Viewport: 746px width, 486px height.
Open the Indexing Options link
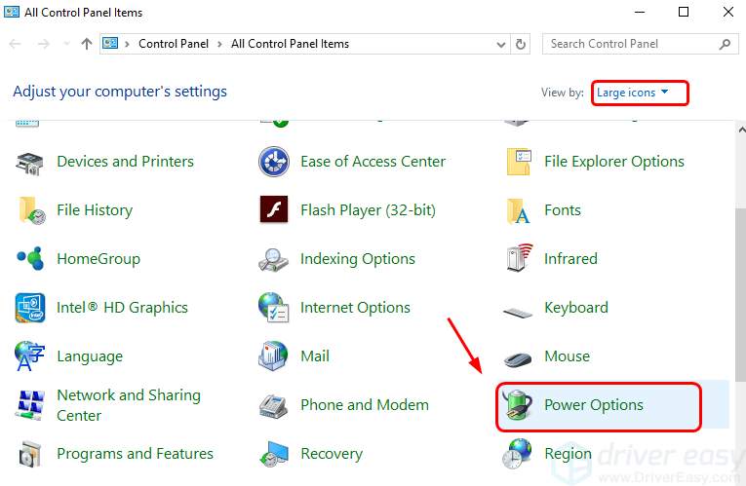click(358, 259)
